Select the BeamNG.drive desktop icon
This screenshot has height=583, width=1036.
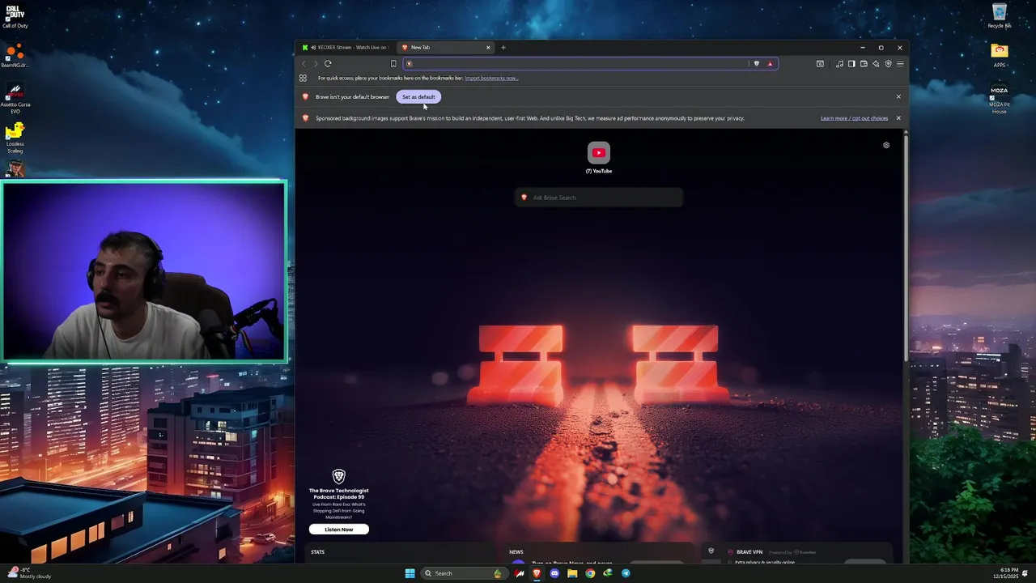(x=15, y=56)
